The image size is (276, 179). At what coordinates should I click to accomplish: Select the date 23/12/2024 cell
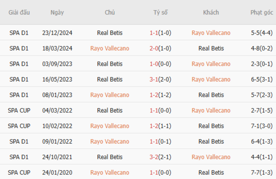coord(57,33)
